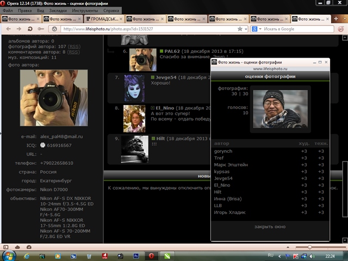Click into the Google search field
The height and width of the screenshot is (261, 348).
[294, 28]
